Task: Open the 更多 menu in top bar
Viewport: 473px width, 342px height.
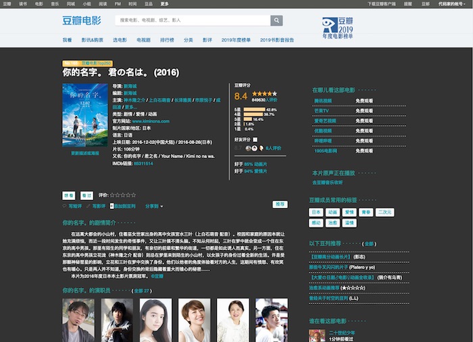Action: pos(164,3)
